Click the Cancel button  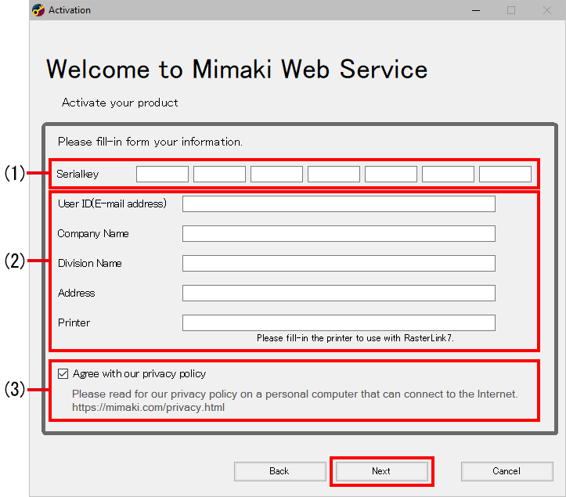point(507,471)
